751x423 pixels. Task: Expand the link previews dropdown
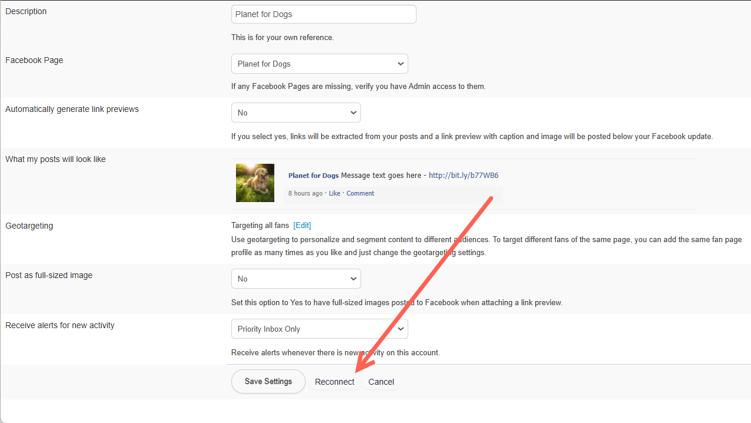coord(296,113)
